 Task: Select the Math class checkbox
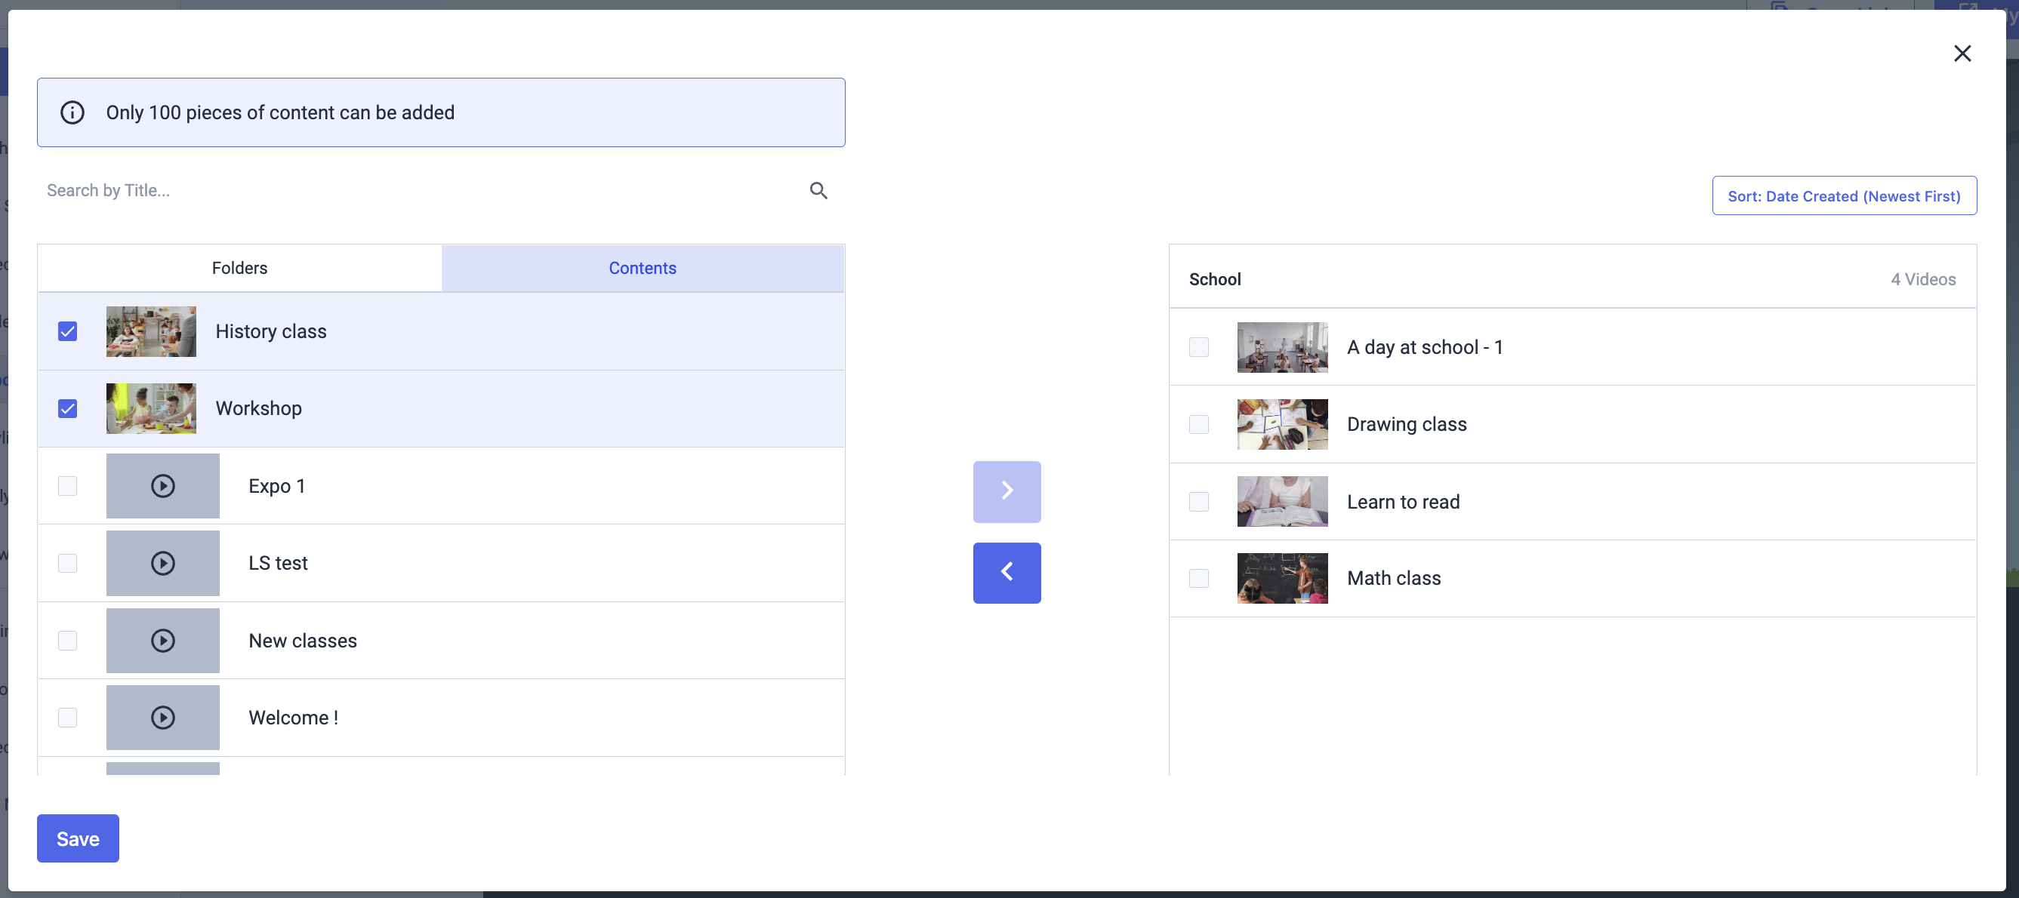pyautogui.click(x=1198, y=578)
